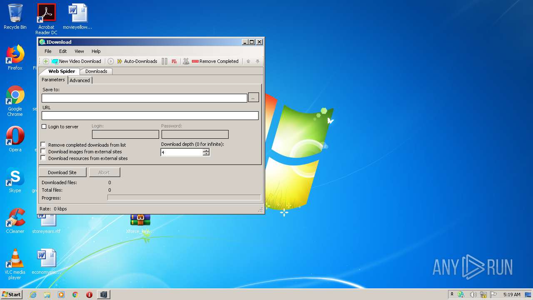Screen dimensions: 533x300
Task: Click the Abort button
Action: pos(105,172)
